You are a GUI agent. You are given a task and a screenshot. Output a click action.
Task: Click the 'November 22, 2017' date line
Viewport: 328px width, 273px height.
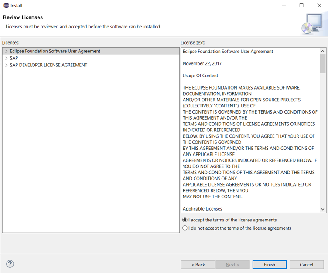pyautogui.click(x=202, y=63)
